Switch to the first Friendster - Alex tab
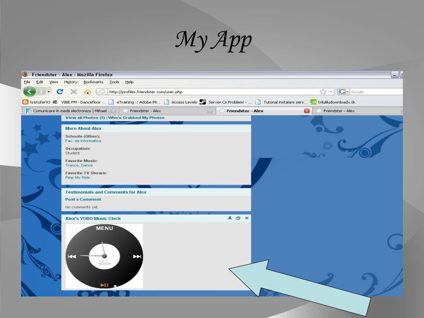 (x=167, y=111)
